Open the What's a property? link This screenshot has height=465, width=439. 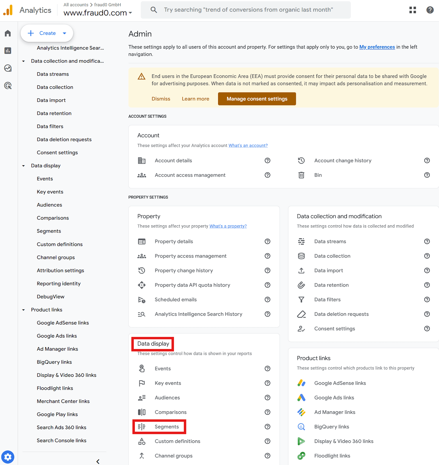click(x=228, y=226)
